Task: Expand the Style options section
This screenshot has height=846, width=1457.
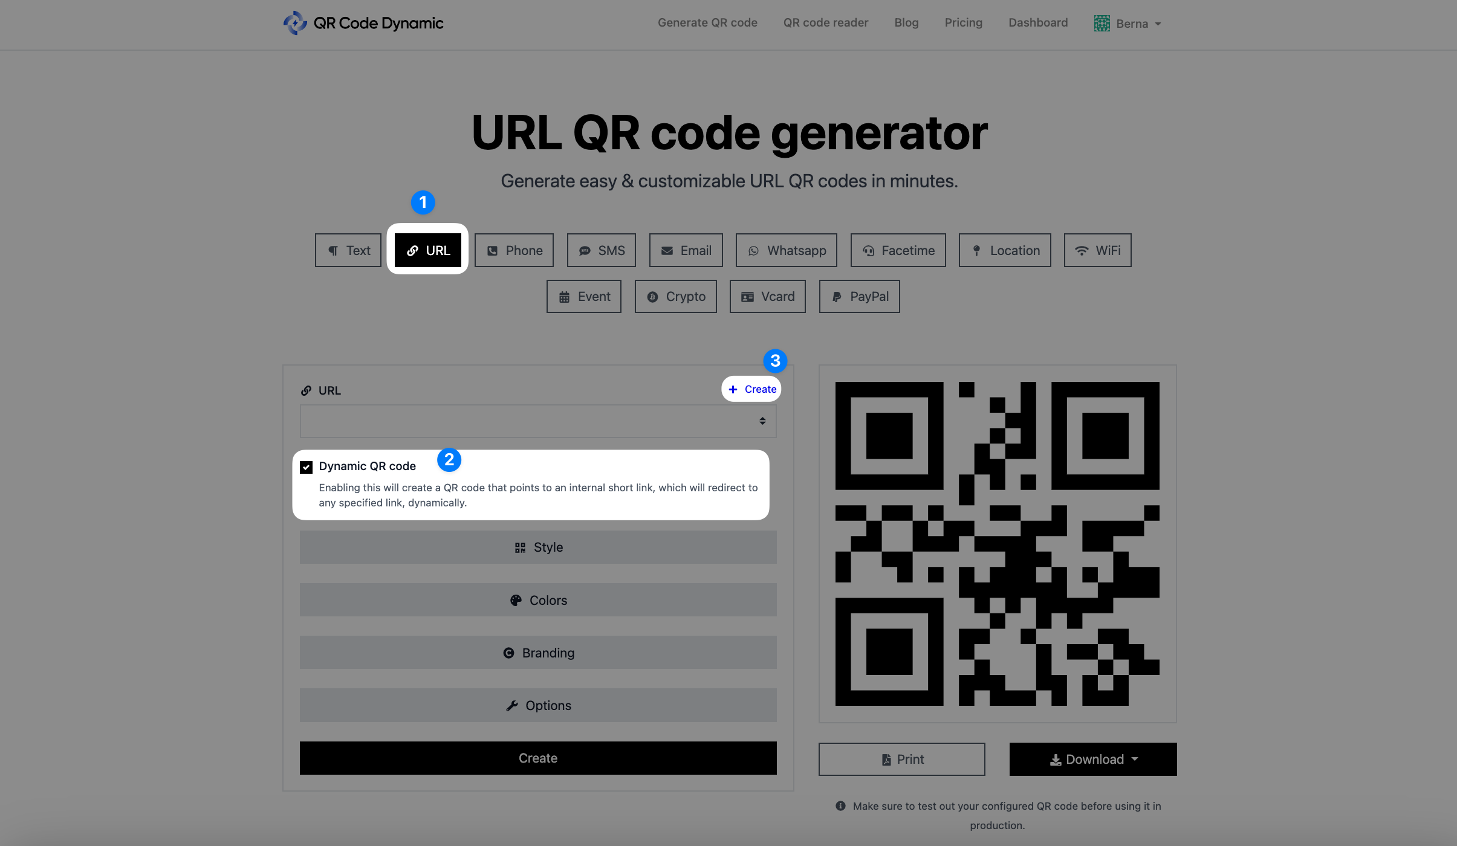Action: 538,546
